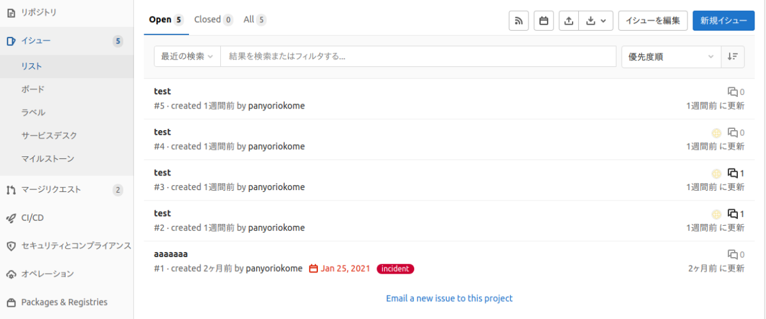Open issue #4 titled test
The image size is (766, 319).
(162, 132)
